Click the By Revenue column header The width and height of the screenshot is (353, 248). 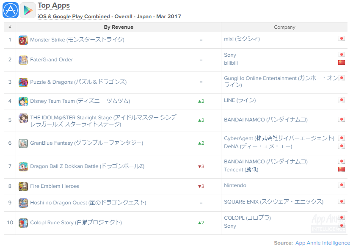pyautogui.click(x=119, y=27)
